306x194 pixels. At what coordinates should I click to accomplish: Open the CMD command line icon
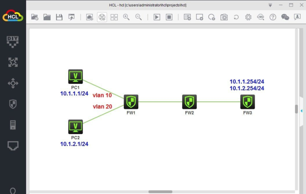coord(261,17)
